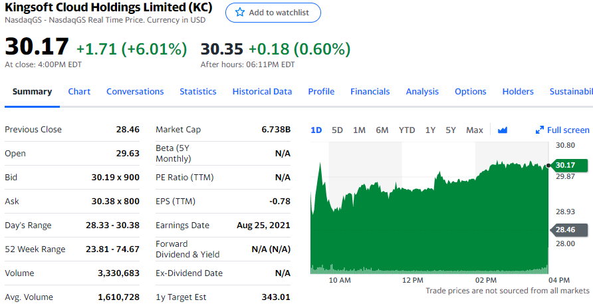Image resolution: width=593 pixels, height=306 pixels.
Task: Switch chart range to 1M
Action: pyautogui.click(x=359, y=130)
